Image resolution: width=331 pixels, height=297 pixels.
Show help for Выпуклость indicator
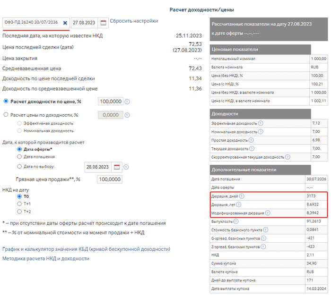pos(236,221)
